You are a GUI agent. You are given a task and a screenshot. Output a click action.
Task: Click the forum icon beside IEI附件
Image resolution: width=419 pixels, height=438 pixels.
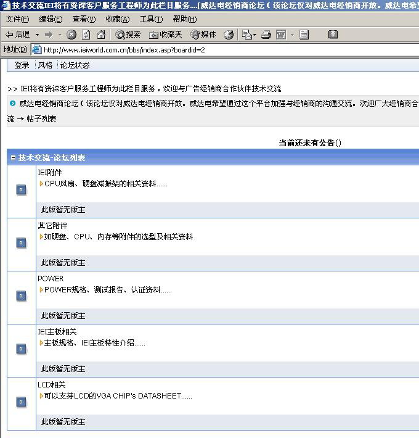coord(21,190)
